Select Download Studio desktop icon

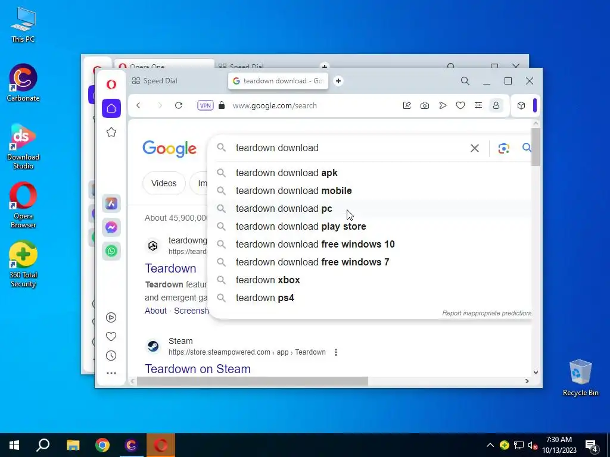(23, 146)
